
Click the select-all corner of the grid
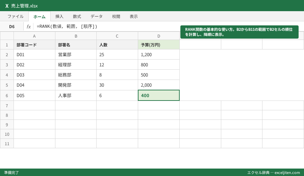7,36
